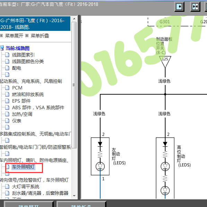
Task: Click the collapse glyph before 菜单折叠
Action: click(27, 35)
